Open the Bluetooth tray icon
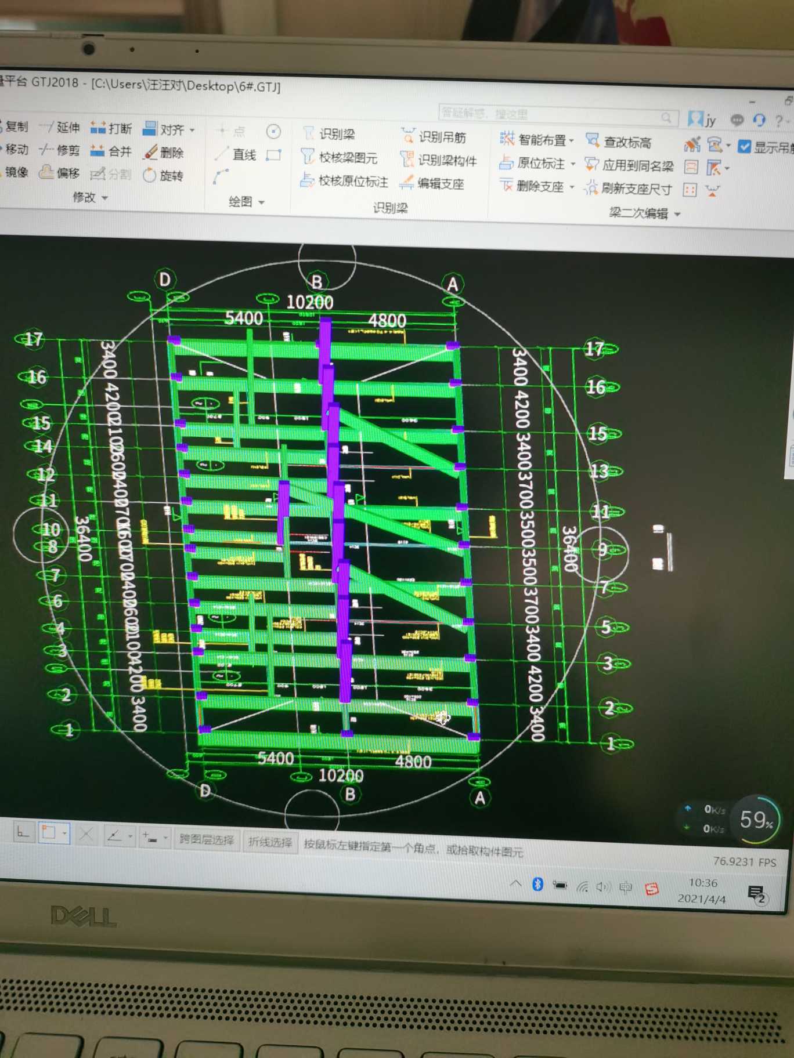The height and width of the screenshot is (1058, 794). [x=537, y=884]
